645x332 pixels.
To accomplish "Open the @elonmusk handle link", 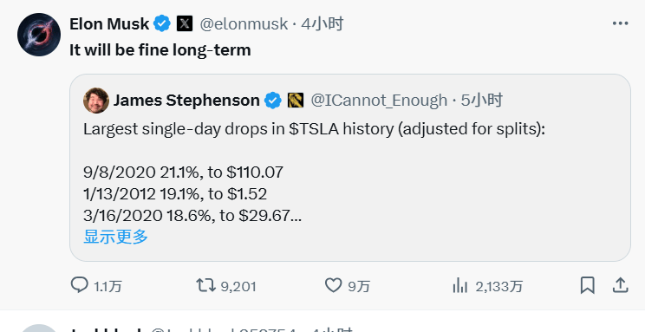I will point(244,24).
